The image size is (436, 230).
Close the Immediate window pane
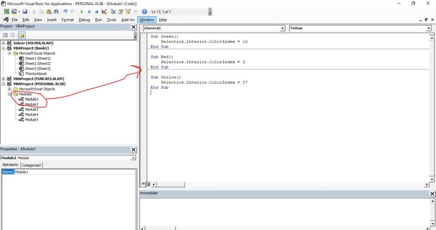click(x=432, y=193)
